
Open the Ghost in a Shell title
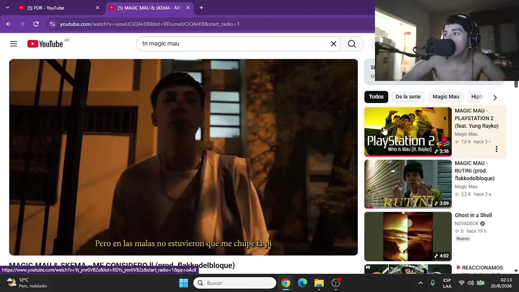point(473,215)
